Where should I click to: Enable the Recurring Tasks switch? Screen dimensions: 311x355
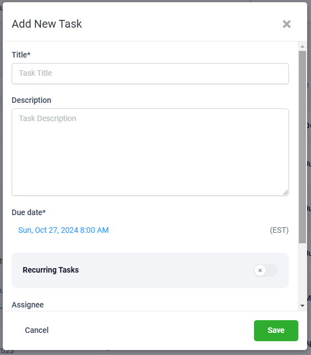266,270
